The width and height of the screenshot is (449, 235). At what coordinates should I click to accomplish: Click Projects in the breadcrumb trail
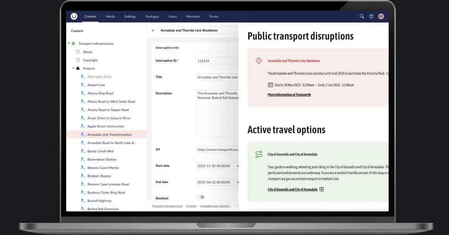pyautogui.click(x=191, y=206)
